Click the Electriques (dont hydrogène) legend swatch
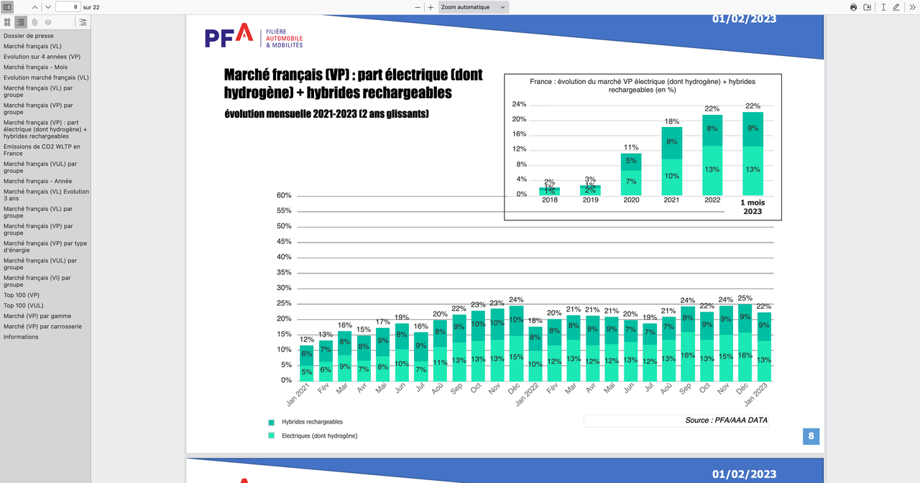This screenshot has width=920, height=483. [271, 436]
